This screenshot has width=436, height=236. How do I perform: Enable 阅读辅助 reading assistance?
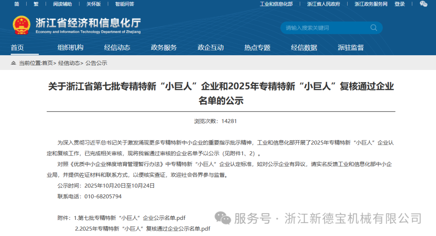pos(62,4)
